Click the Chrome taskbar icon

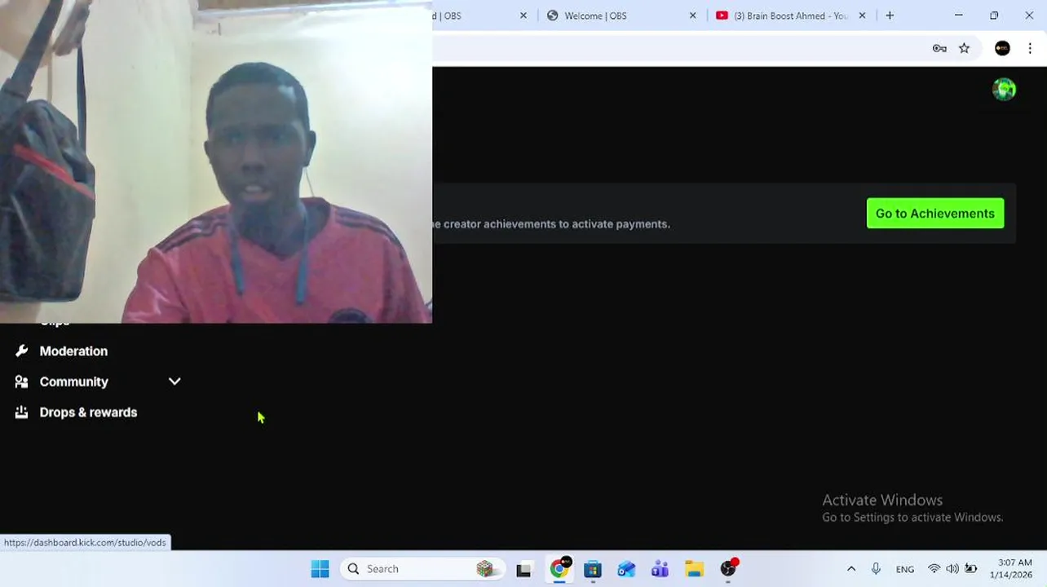[x=560, y=569]
